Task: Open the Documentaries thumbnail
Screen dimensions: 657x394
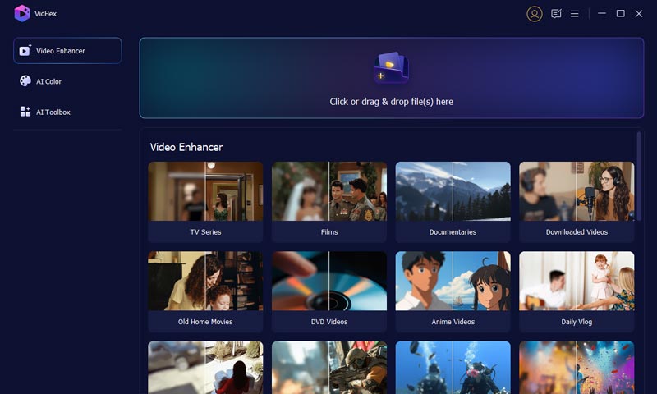Action: click(x=453, y=191)
